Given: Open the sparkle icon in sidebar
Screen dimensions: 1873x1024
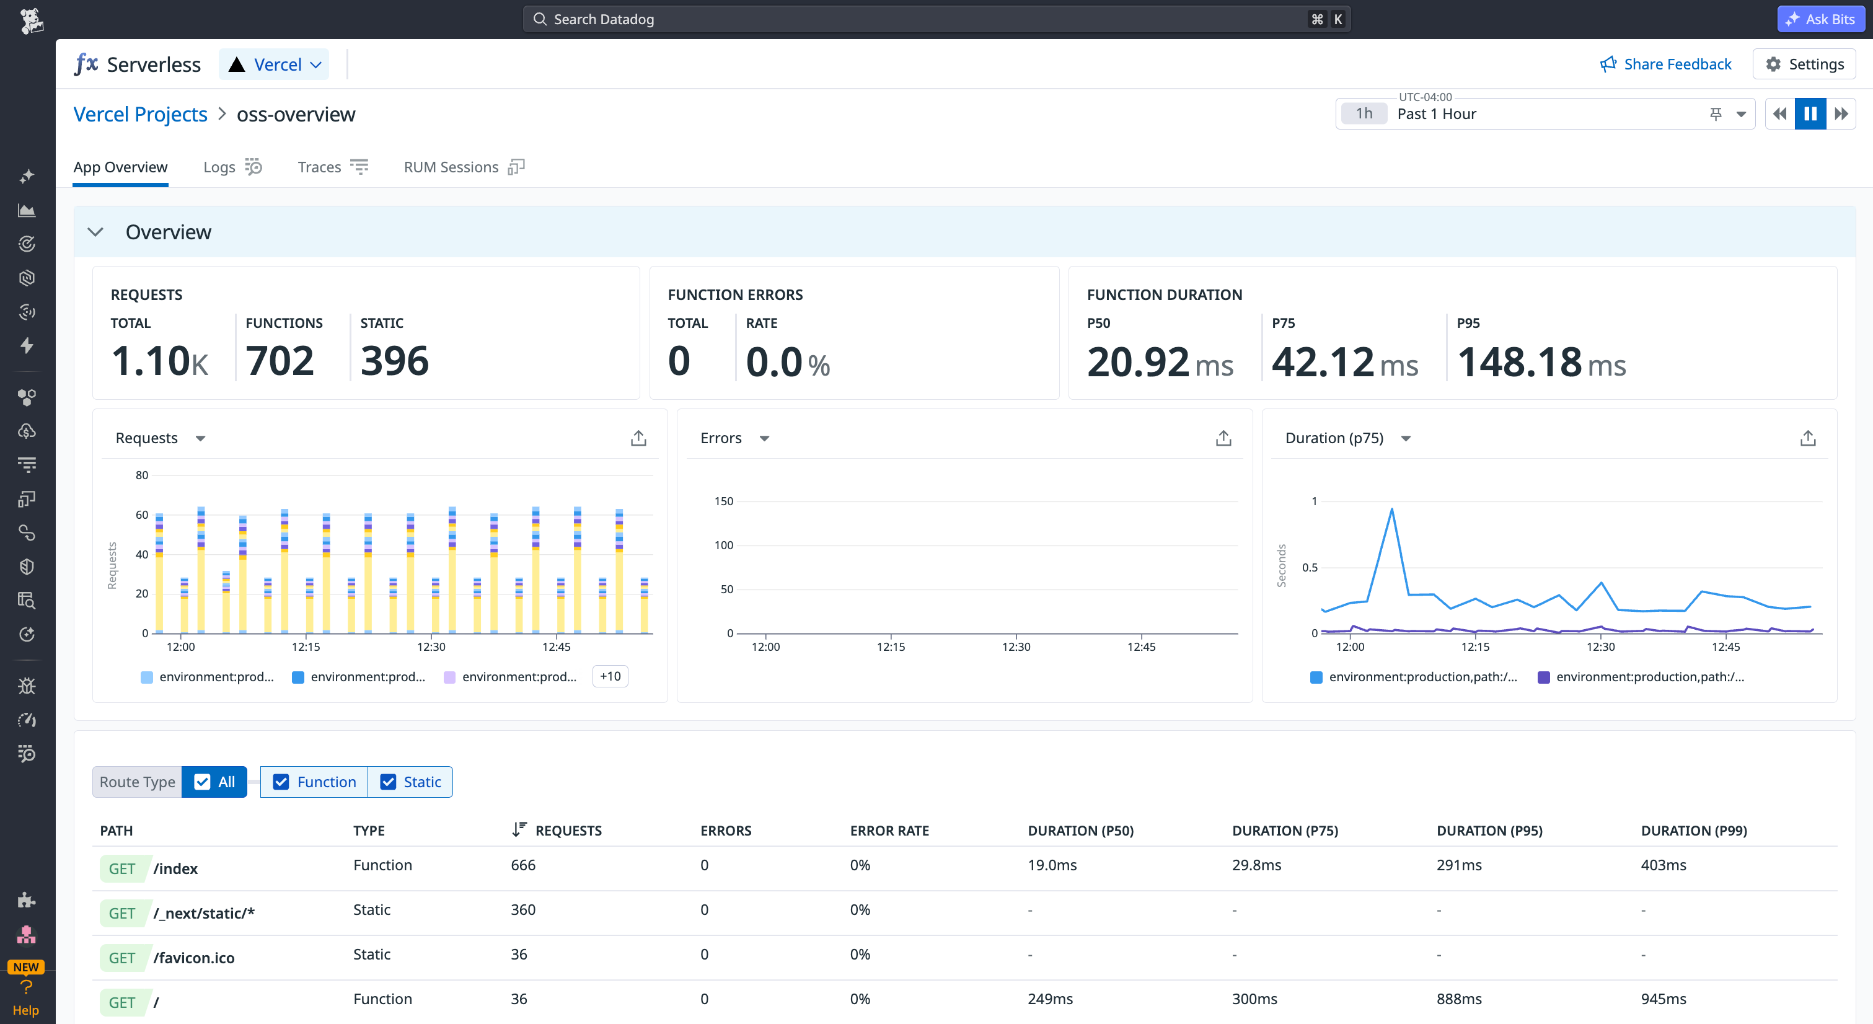Looking at the screenshot, I should coord(27,176).
